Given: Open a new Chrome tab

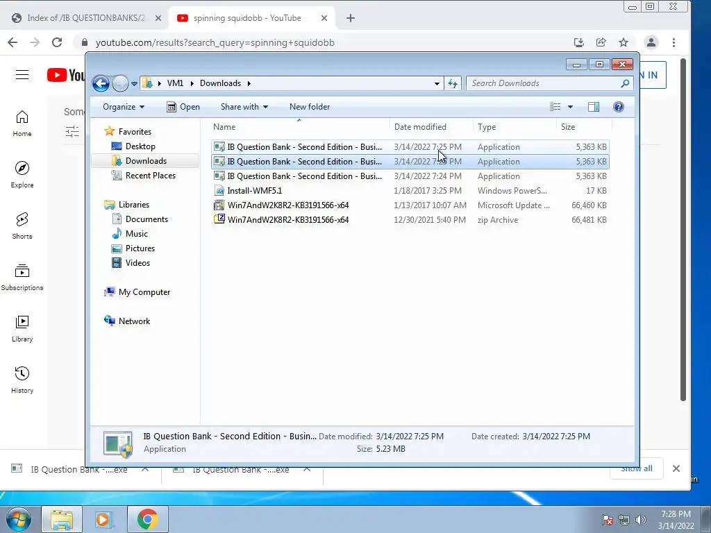Looking at the screenshot, I should (x=351, y=18).
